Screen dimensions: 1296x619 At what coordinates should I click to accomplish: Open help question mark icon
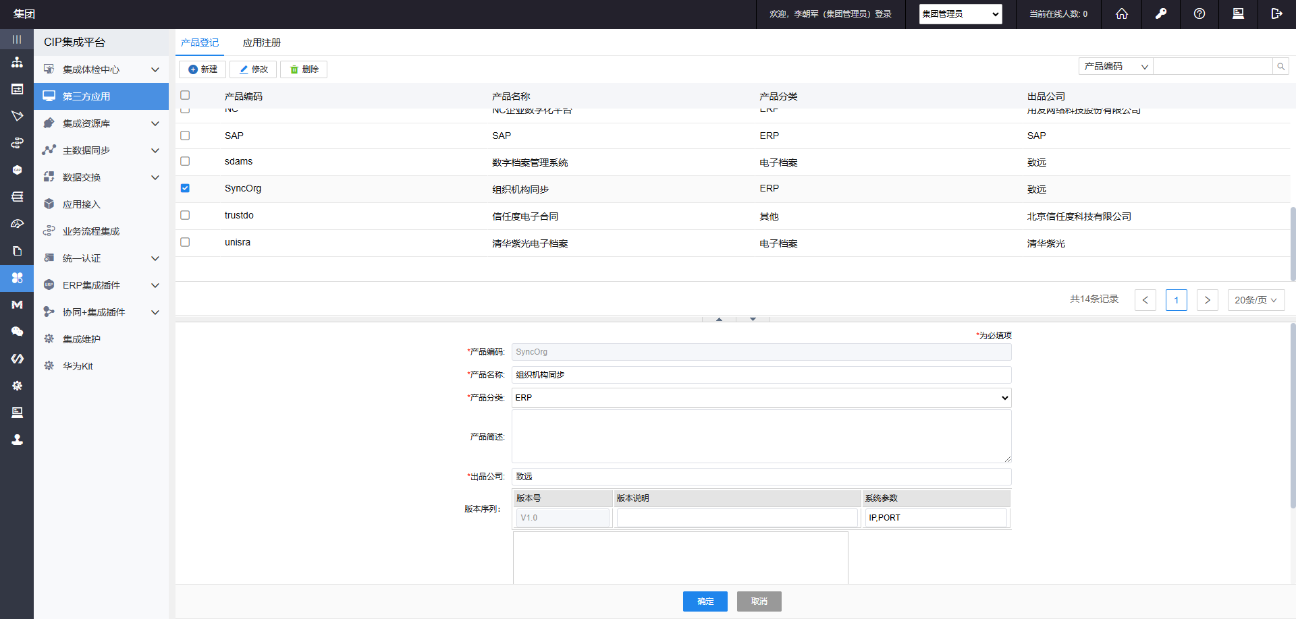pos(1199,14)
